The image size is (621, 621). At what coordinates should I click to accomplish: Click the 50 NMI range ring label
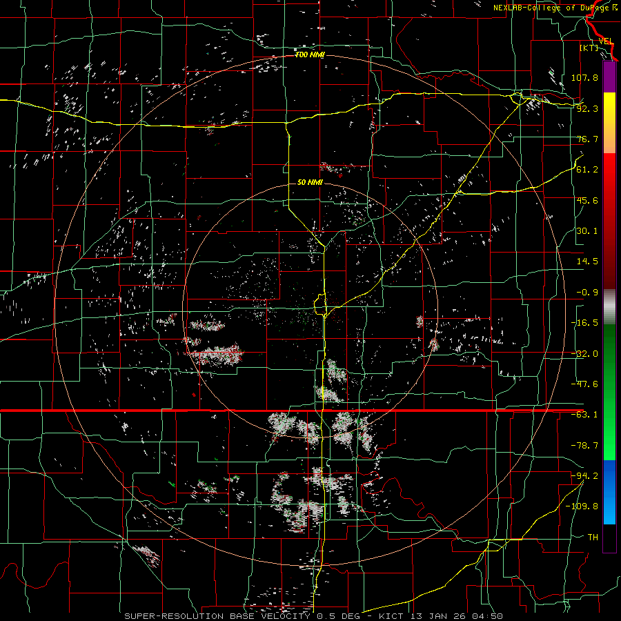tap(310, 182)
